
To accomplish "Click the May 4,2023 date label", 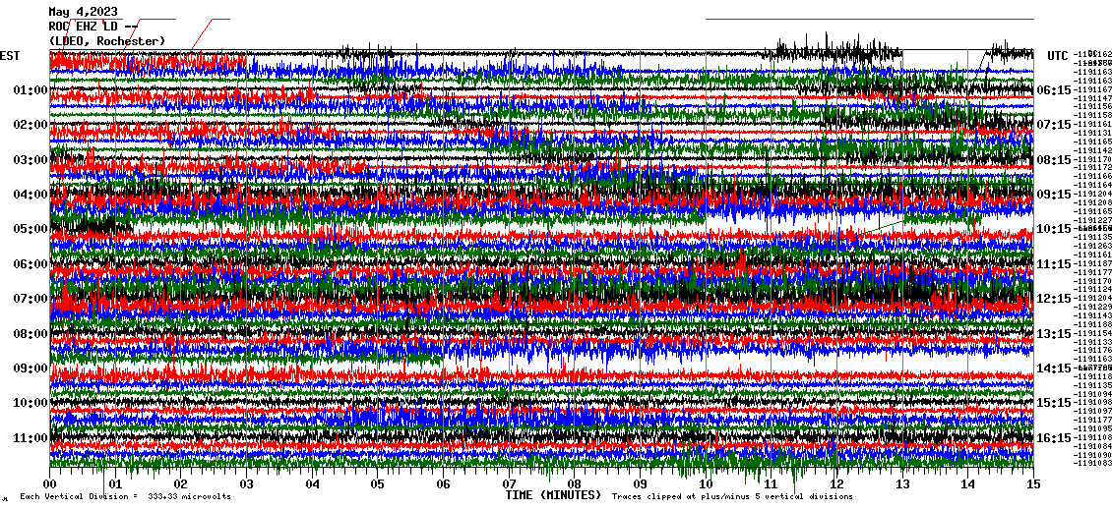I will [x=83, y=12].
